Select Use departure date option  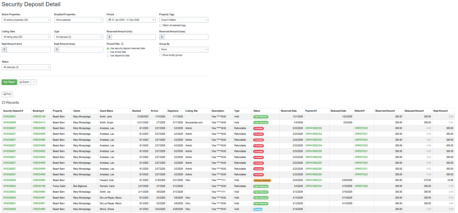pyautogui.click(x=108, y=56)
